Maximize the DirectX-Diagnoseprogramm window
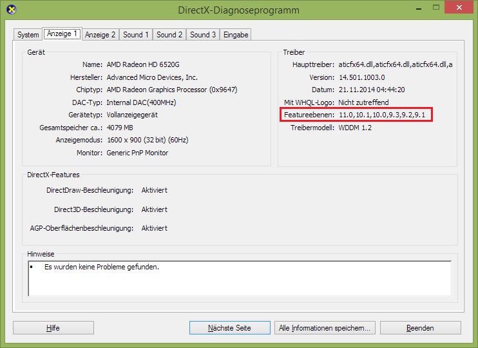The height and width of the screenshot is (348, 478). point(436,8)
